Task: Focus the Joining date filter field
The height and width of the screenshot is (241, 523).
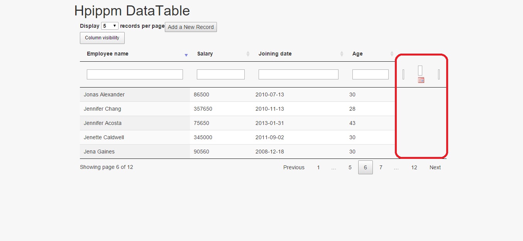Action: click(x=298, y=74)
